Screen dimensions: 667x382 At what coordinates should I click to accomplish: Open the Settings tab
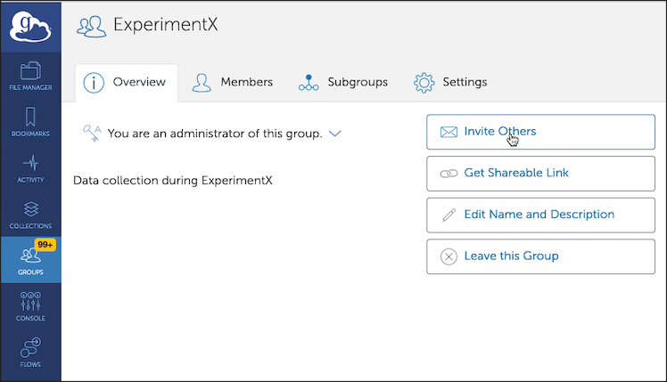(451, 83)
